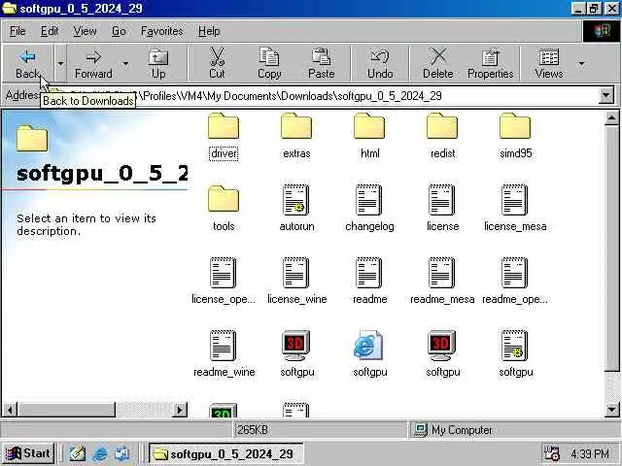622x466 pixels.
Task: Open the File menu
Action: pos(17,31)
